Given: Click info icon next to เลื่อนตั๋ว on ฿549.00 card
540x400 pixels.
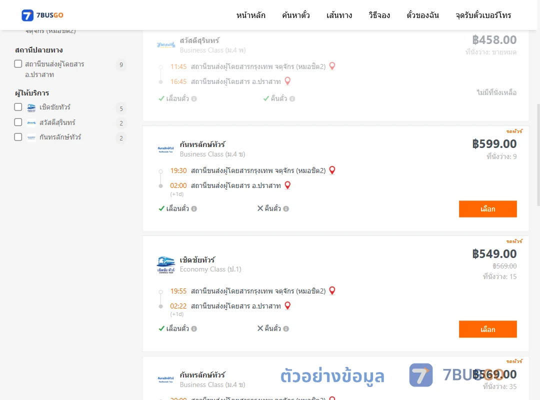Looking at the screenshot, I should point(194,328).
